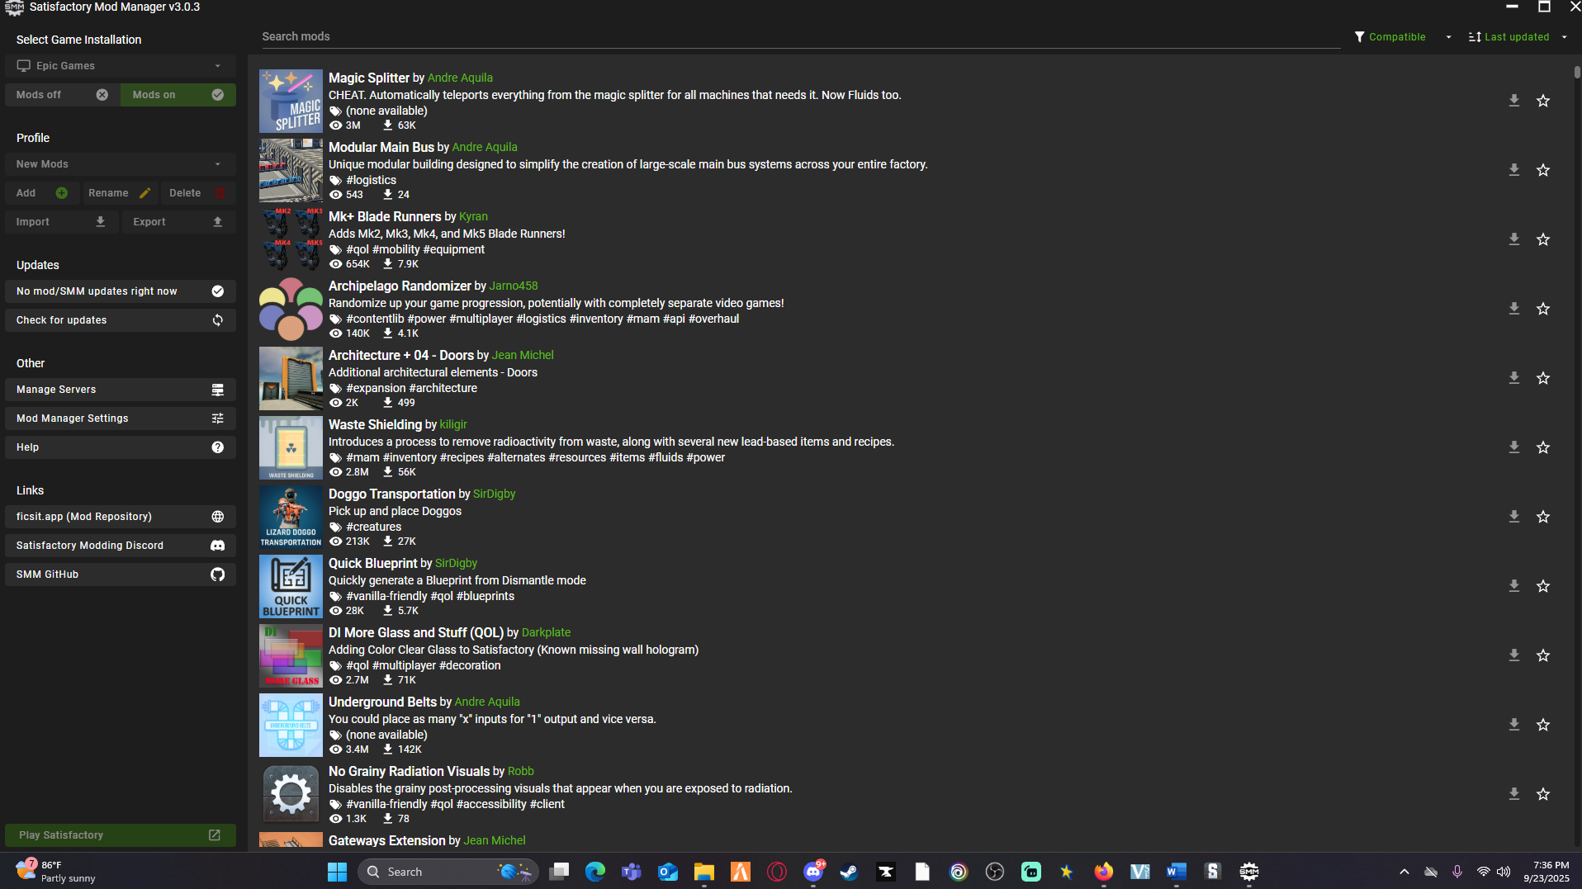Image resolution: width=1582 pixels, height=889 pixels.
Task: Open the Epic Games installation dropdown
Action: pyautogui.click(x=121, y=66)
